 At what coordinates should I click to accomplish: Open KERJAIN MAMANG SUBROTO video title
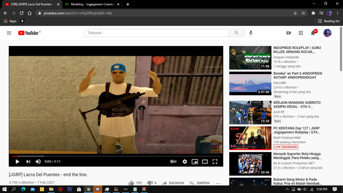point(297,105)
